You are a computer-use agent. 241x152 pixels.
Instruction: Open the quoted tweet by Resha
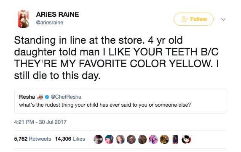(120, 101)
